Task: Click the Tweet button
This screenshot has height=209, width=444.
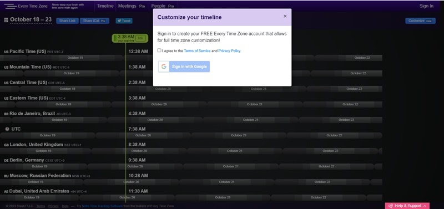Action: tap(124, 21)
